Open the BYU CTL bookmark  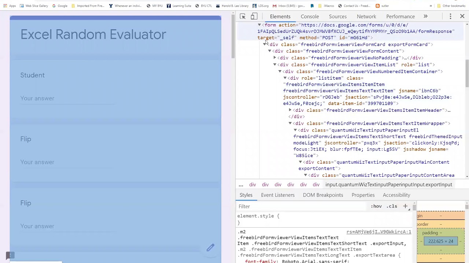(203, 6)
